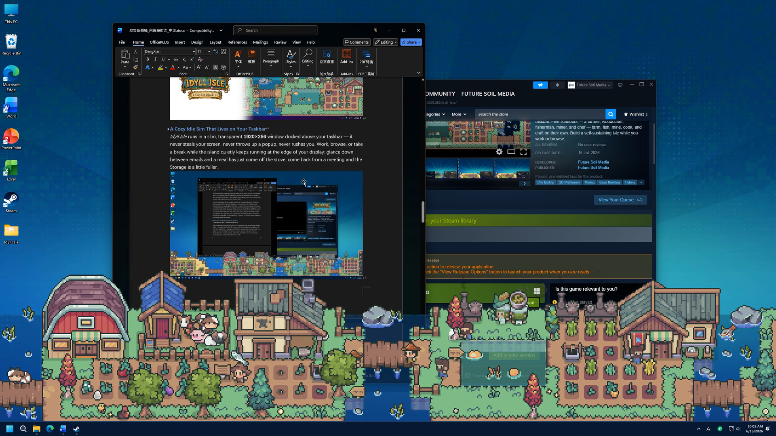This screenshot has height=436, width=776.
Task: Click the Format Painter brush in Word
Action: pos(135,67)
